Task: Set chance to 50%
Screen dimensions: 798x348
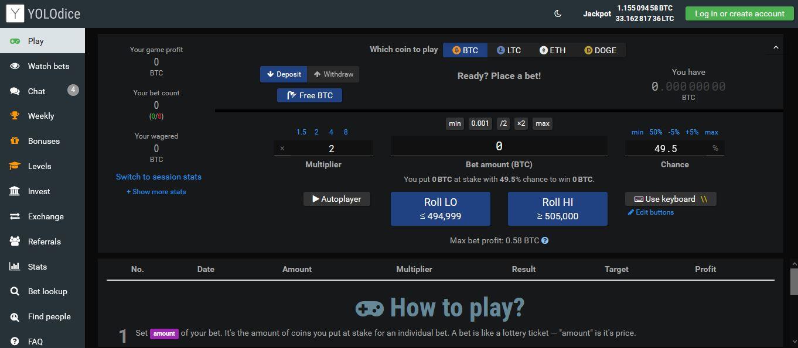Action: point(656,132)
